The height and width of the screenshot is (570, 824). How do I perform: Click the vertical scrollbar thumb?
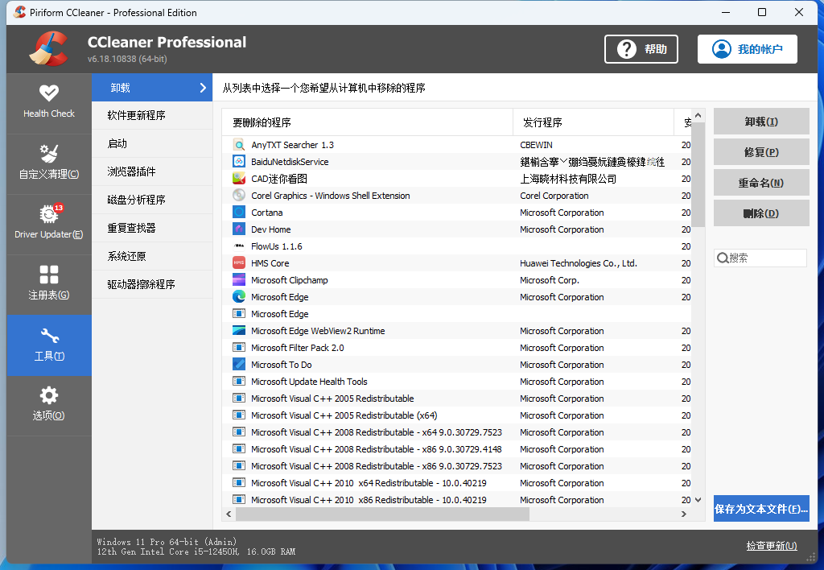(698, 175)
